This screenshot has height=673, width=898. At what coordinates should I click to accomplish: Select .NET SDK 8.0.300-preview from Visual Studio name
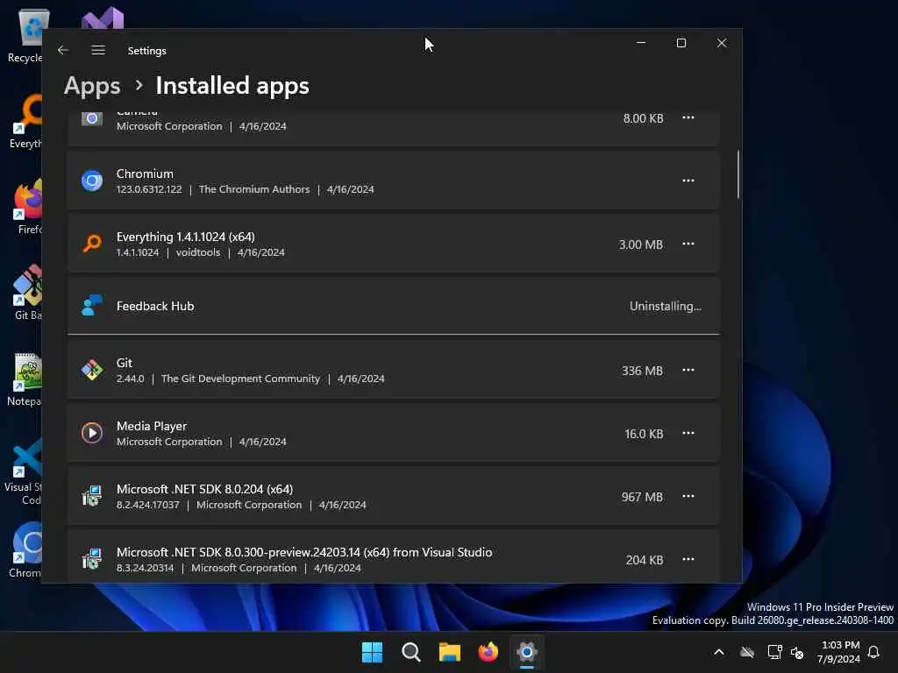point(304,552)
